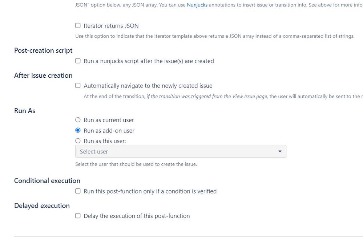Screen dimensions: 363x237
Task: Open the Nunjucks link
Action: coord(197,5)
